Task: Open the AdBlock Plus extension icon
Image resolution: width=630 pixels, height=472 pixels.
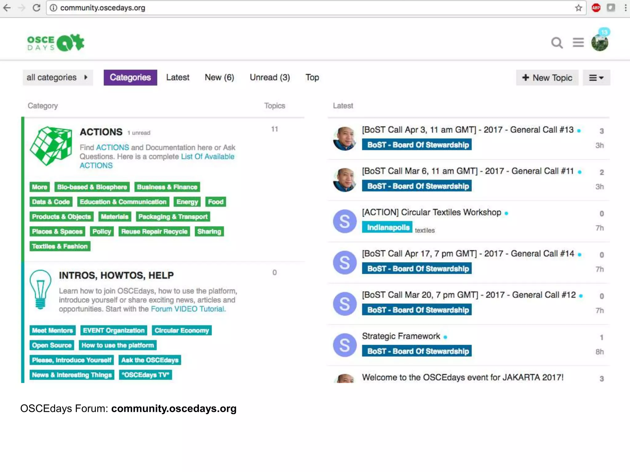Action: [x=596, y=8]
